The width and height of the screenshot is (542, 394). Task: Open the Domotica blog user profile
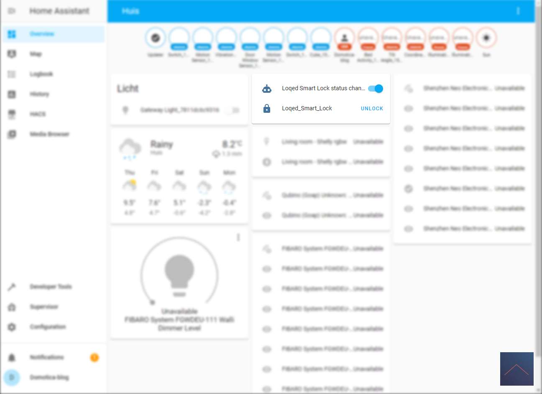49,377
